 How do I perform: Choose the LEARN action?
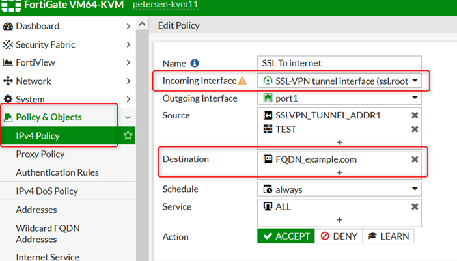[388, 236]
